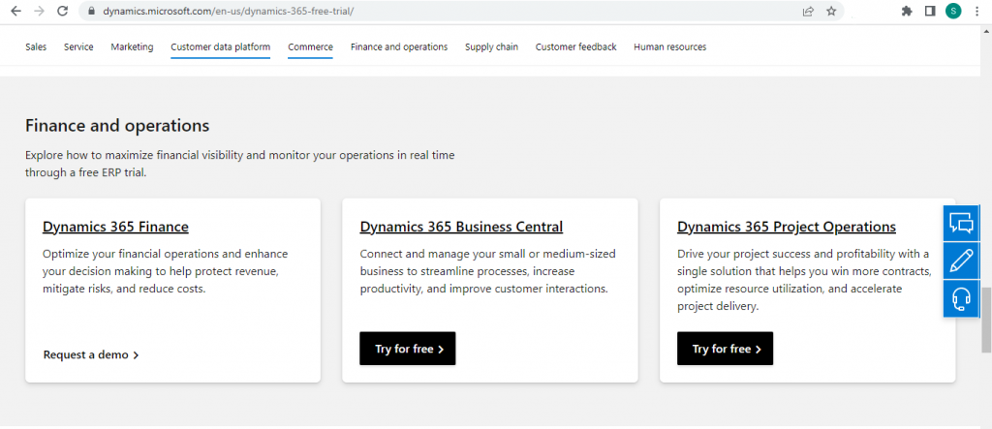The image size is (992, 429).
Task: Click the headset support floating icon
Action: (961, 298)
